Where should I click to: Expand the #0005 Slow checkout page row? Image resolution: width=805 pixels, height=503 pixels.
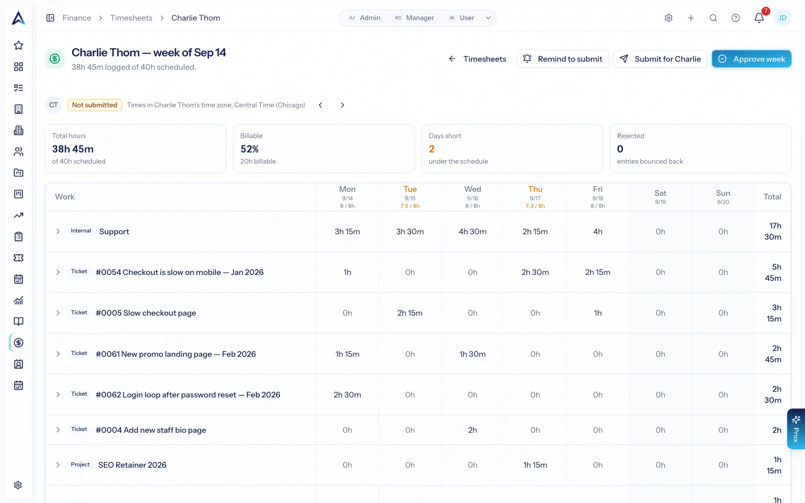tap(58, 313)
